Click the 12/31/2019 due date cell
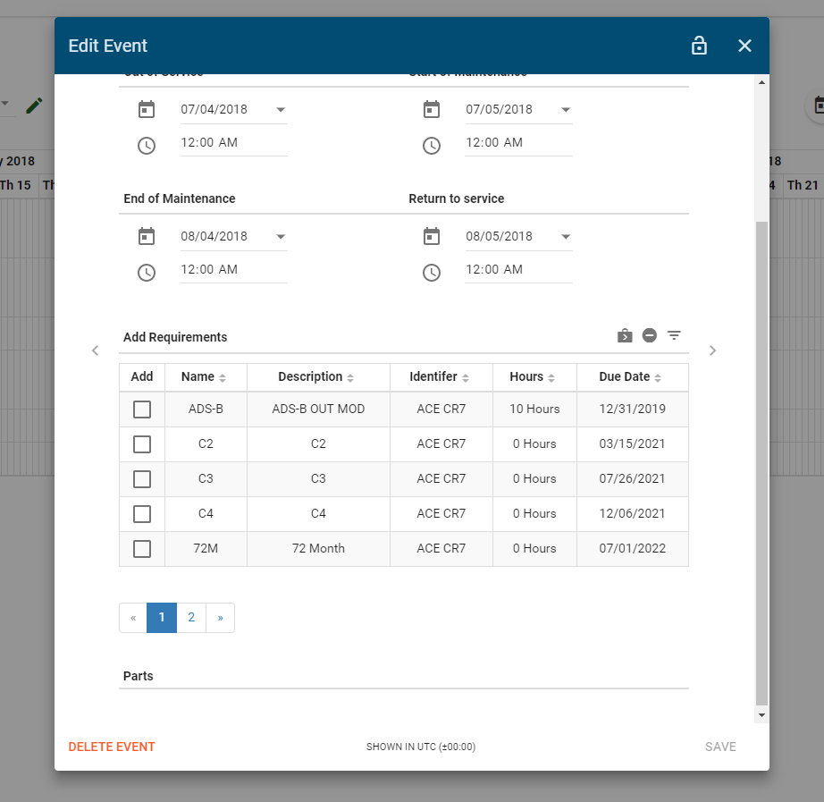Viewport: 824px width, 802px height. pyautogui.click(x=632, y=409)
